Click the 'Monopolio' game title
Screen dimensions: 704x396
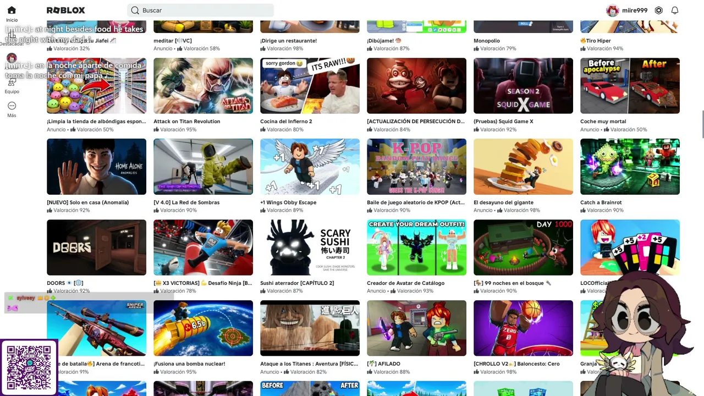click(487, 41)
